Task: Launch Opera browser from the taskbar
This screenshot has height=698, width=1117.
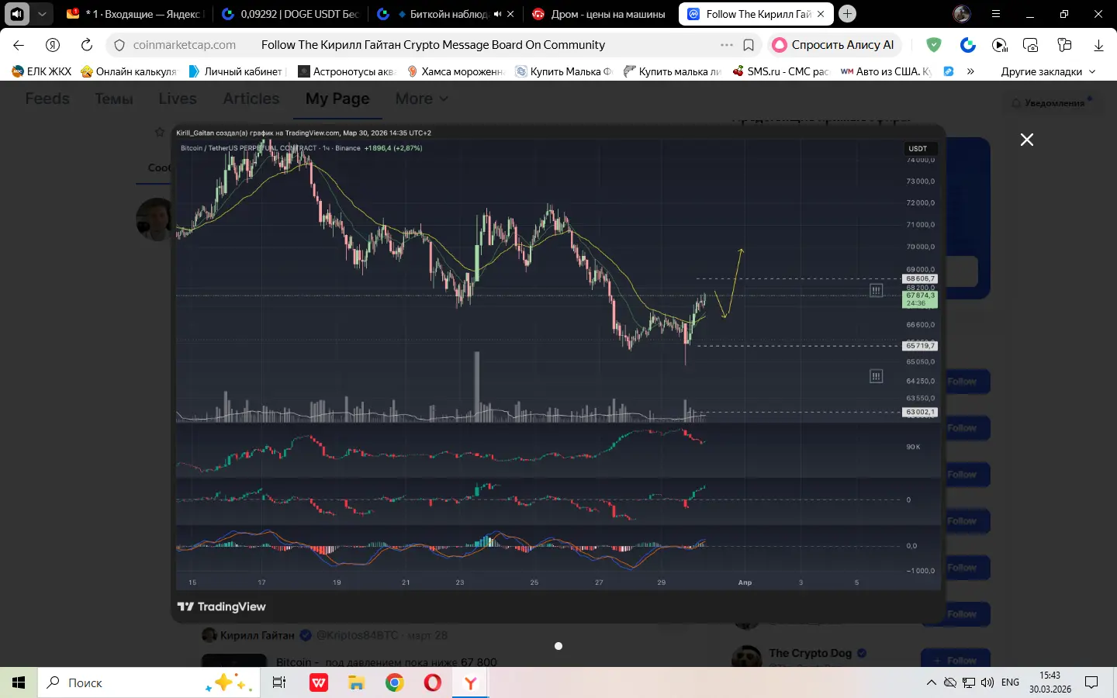Action: point(433,682)
